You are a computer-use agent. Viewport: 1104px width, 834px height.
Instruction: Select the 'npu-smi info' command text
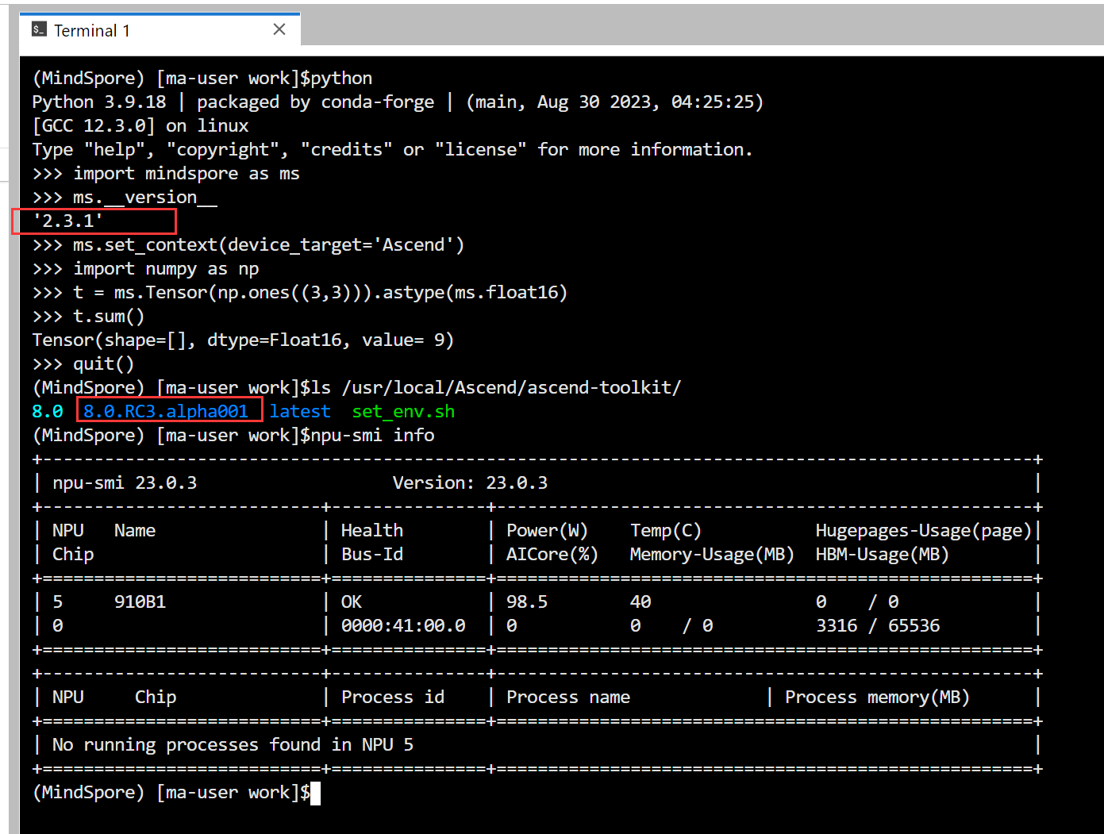coord(374,435)
